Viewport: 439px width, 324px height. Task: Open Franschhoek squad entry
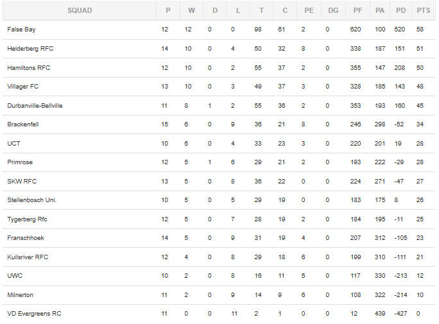(x=26, y=238)
